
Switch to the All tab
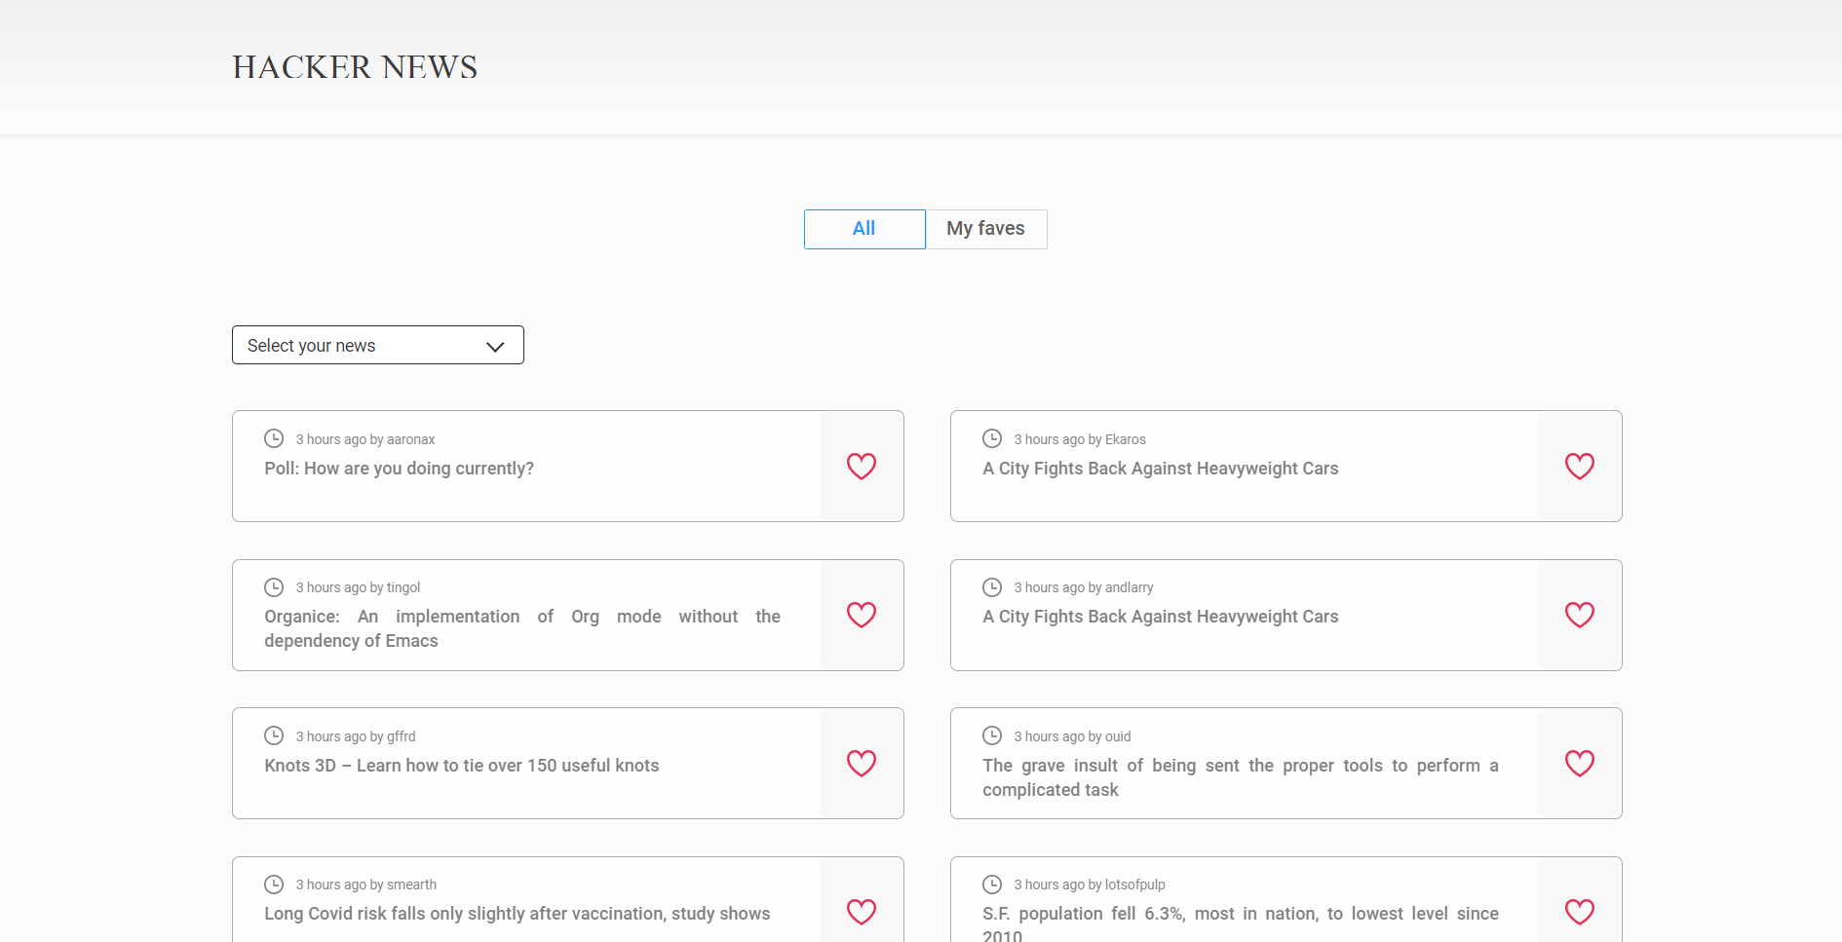864,229
